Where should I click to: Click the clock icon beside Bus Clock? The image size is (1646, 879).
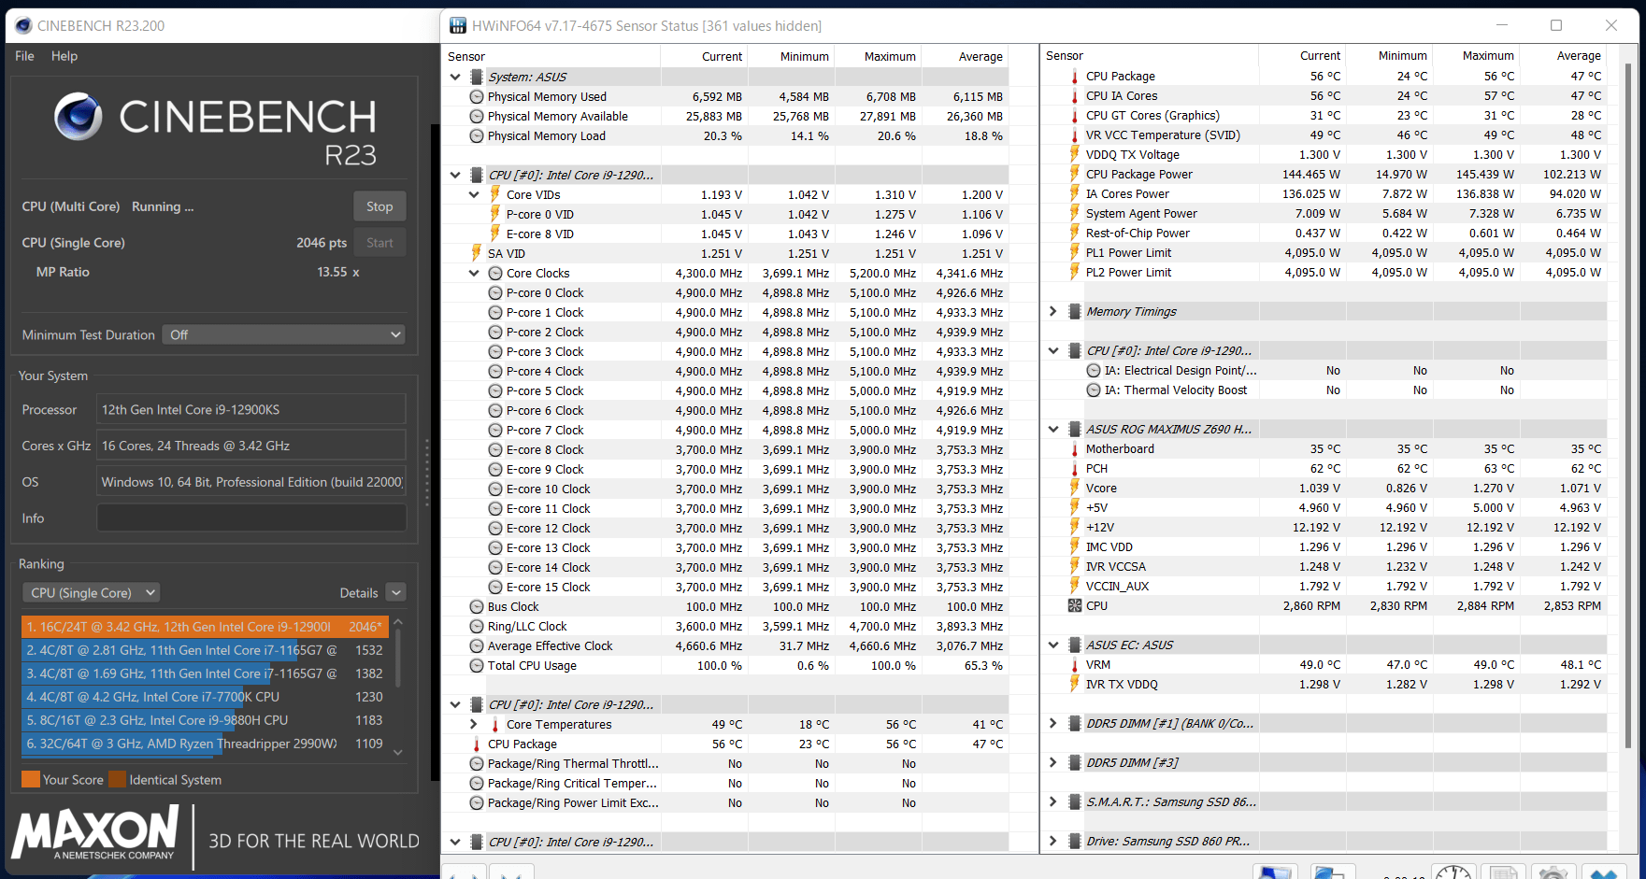tap(477, 607)
